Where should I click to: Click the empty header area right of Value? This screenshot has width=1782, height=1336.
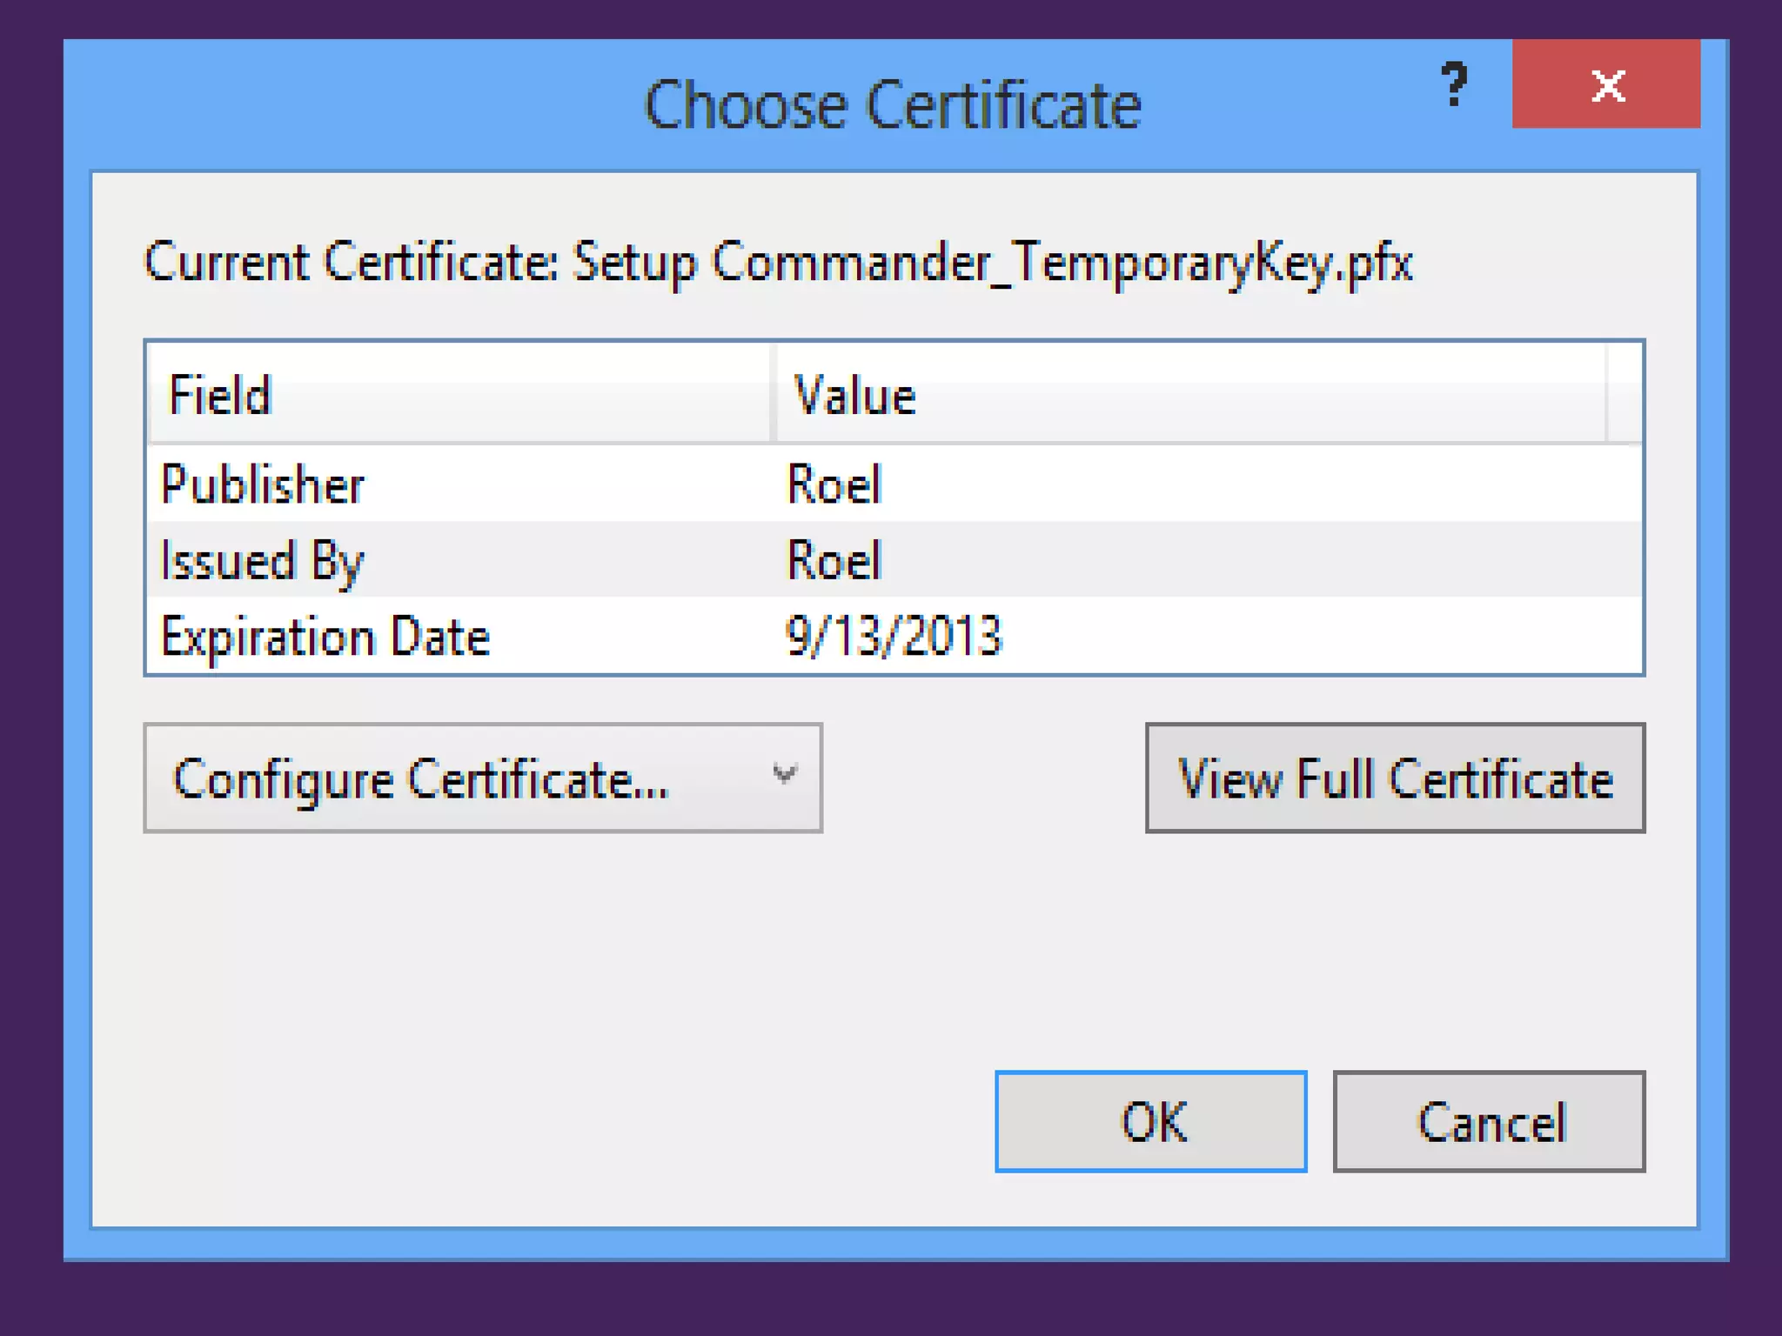pyautogui.click(x=1625, y=395)
